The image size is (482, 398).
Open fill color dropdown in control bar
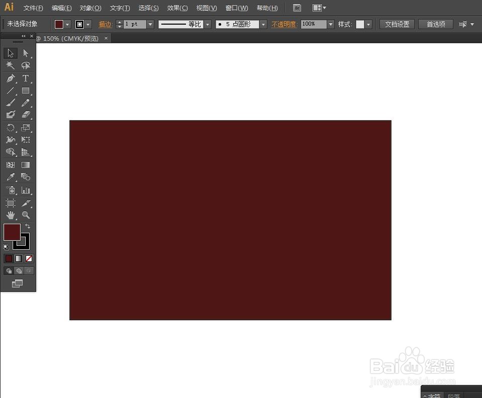[x=68, y=24]
